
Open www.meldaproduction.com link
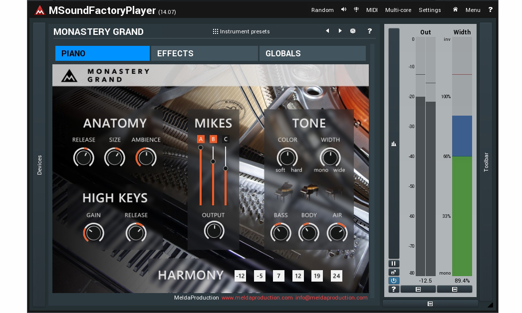pyautogui.click(x=257, y=298)
